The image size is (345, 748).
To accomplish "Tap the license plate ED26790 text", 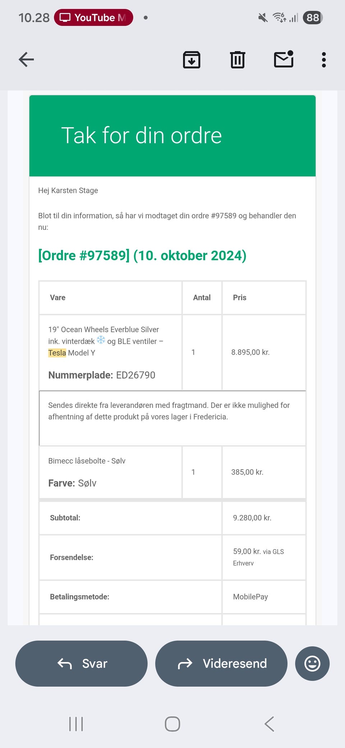I will coord(135,375).
